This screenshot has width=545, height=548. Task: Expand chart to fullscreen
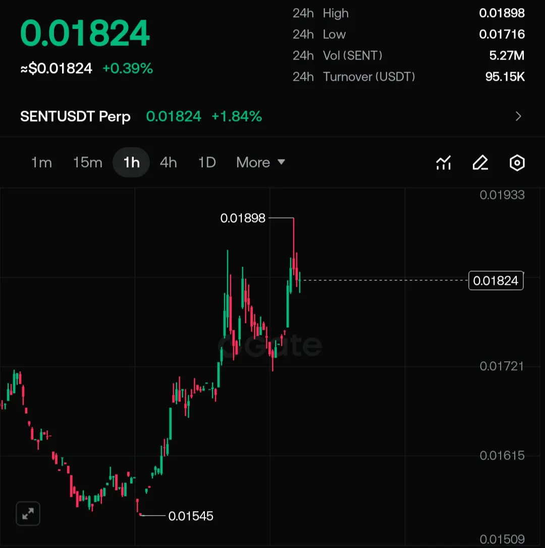pos(28,514)
